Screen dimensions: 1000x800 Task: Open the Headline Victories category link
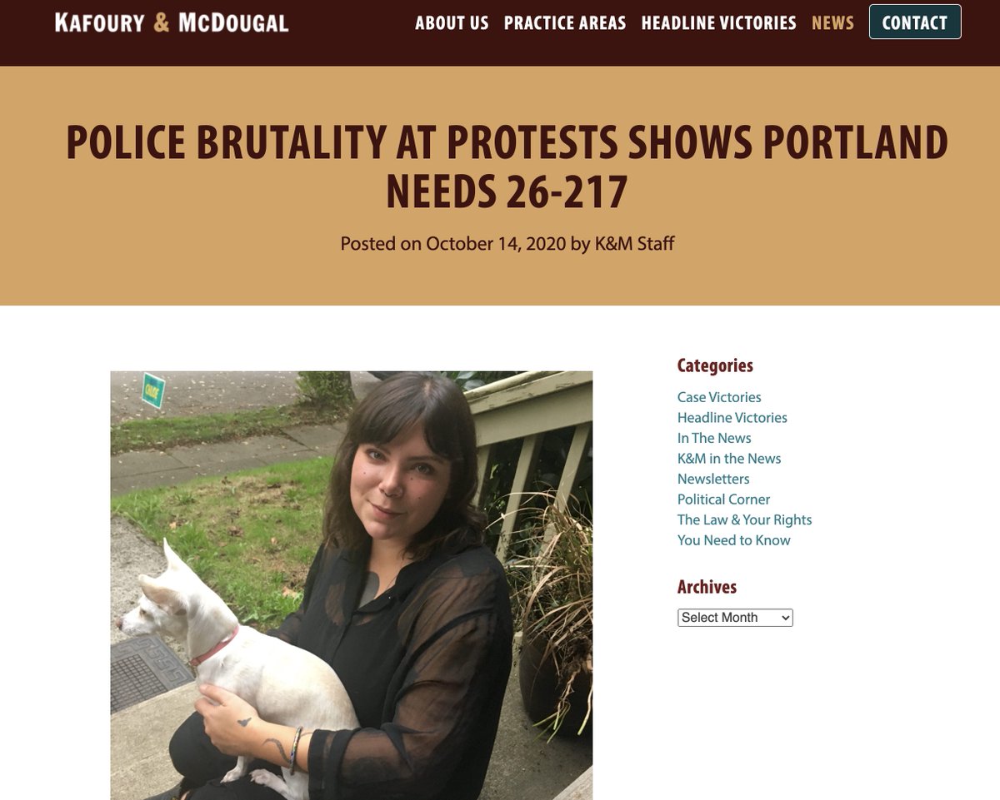point(732,418)
